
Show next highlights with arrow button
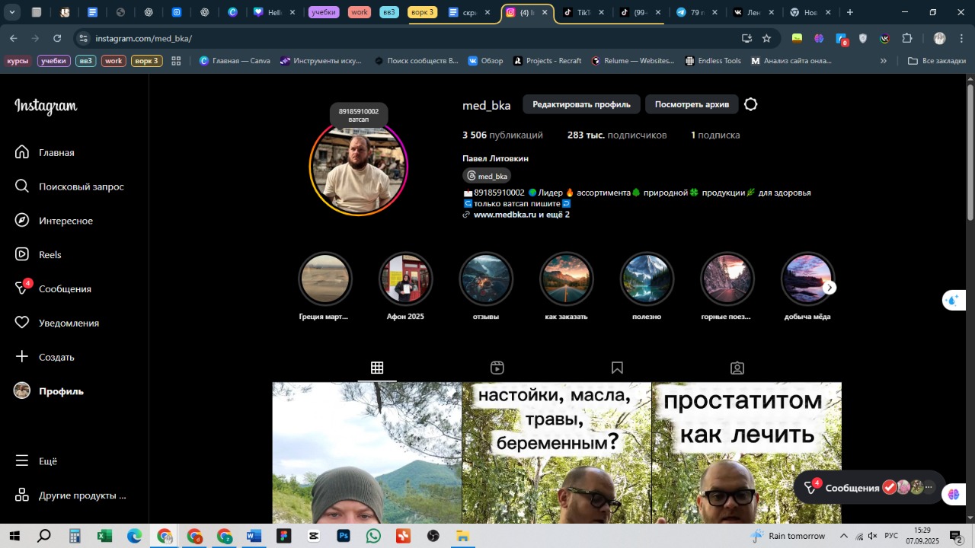point(830,288)
